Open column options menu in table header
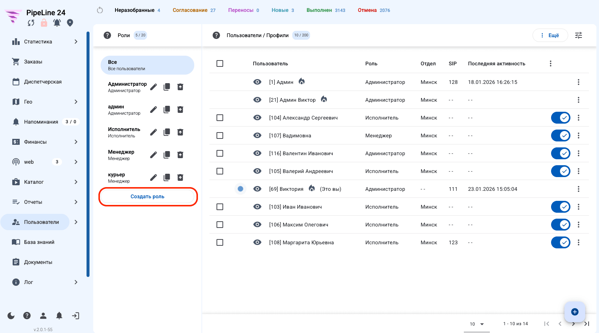Image resolution: width=599 pixels, height=333 pixels. pyautogui.click(x=551, y=63)
